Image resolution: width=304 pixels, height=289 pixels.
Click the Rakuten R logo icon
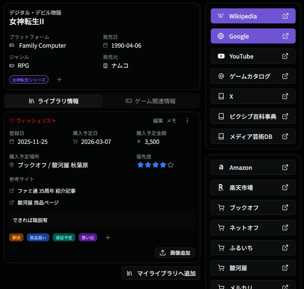click(x=221, y=187)
